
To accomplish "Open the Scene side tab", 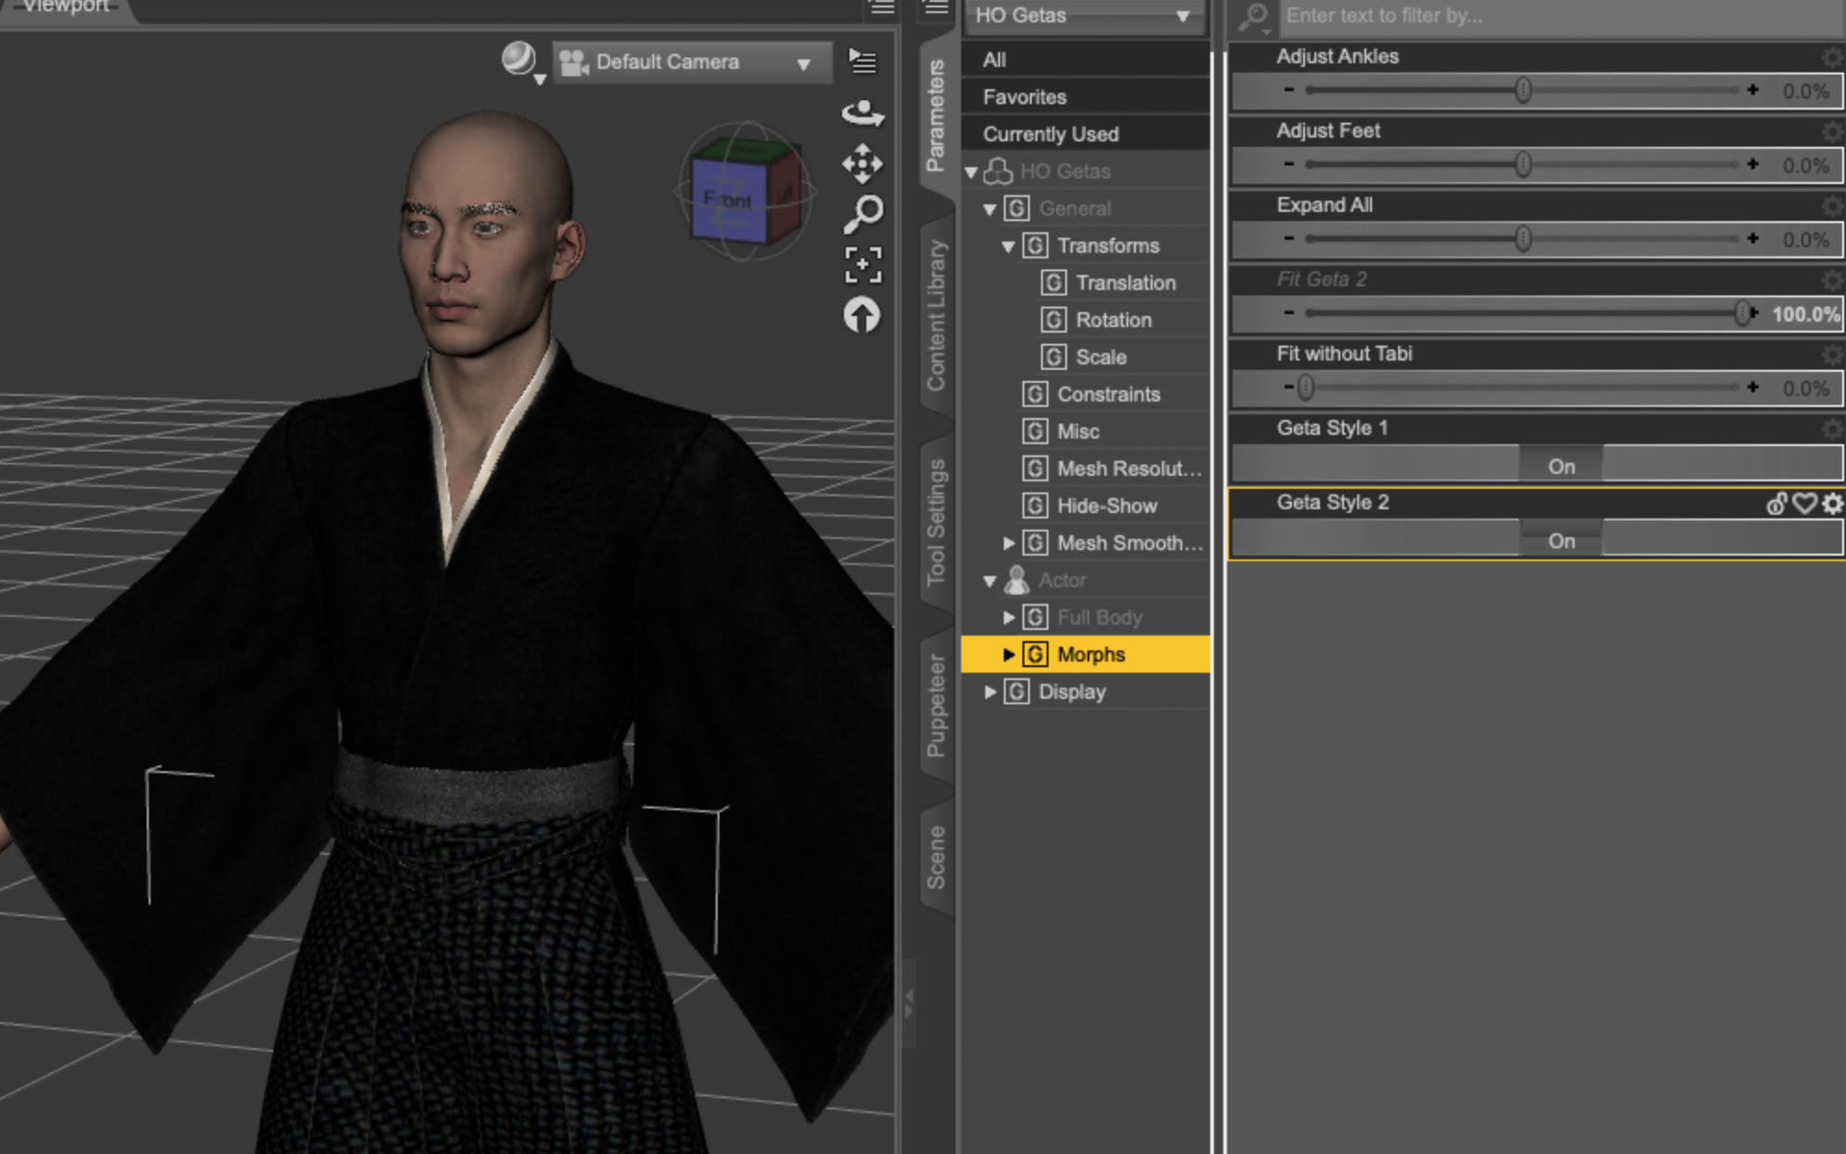I will click(936, 857).
